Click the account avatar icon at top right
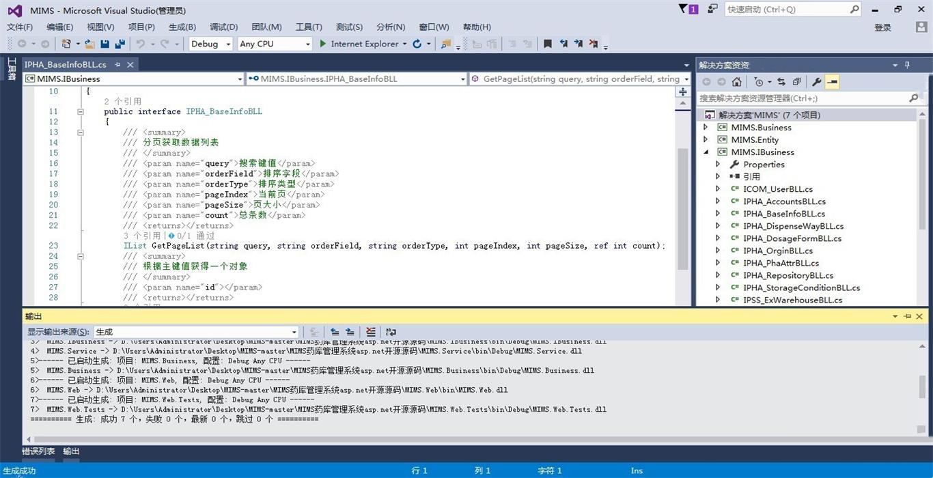The width and height of the screenshot is (933, 478). click(921, 27)
